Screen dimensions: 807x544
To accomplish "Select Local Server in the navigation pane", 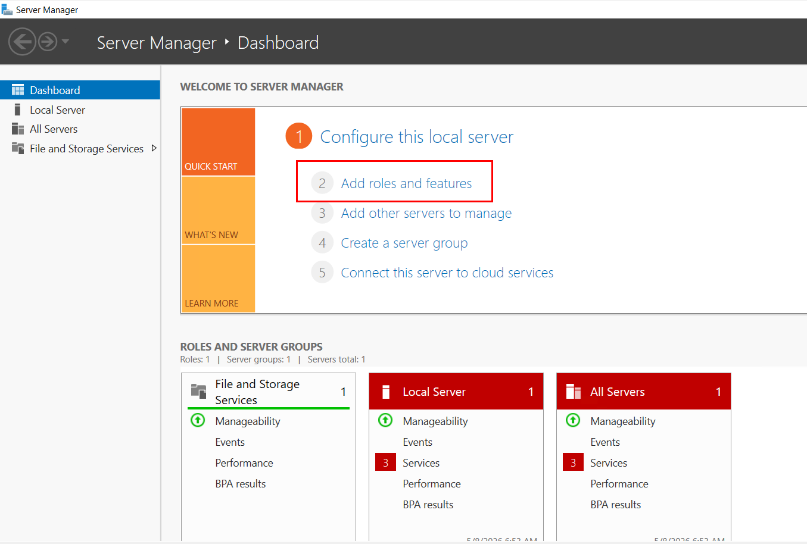I will (x=80, y=110).
